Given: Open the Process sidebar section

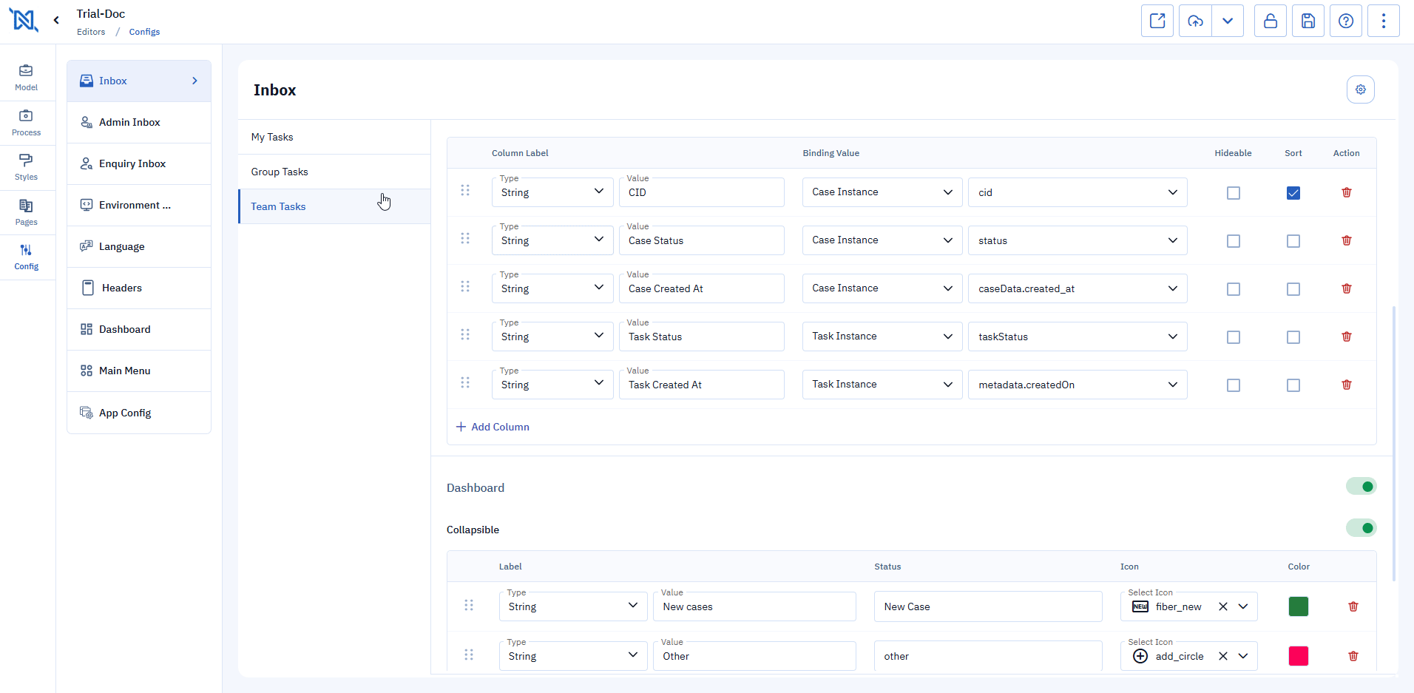Looking at the screenshot, I should [x=27, y=123].
